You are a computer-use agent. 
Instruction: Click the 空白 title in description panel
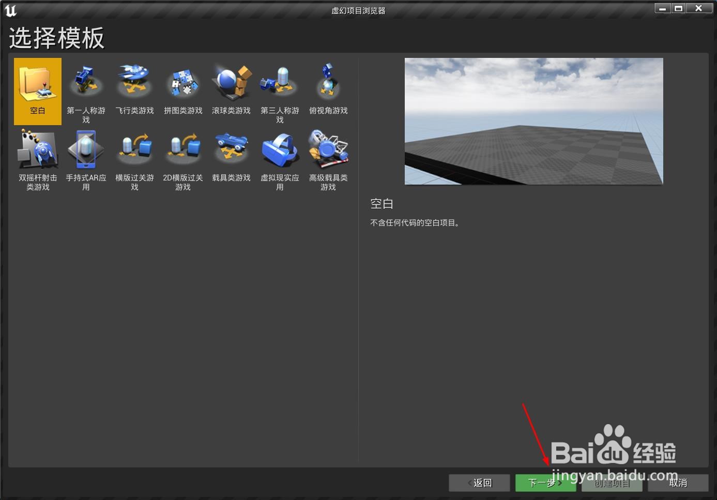coord(382,204)
